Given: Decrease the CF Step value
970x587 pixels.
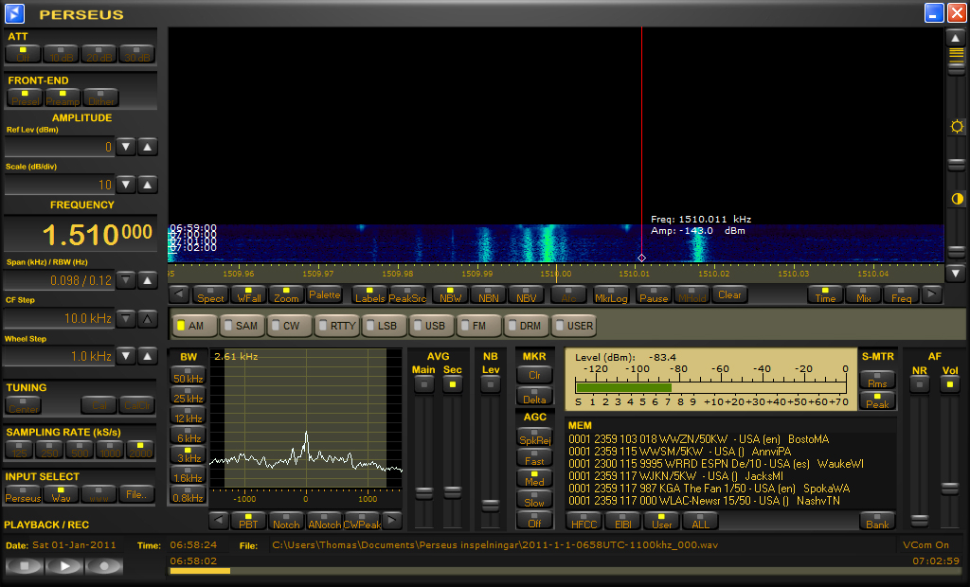Looking at the screenshot, I should click(126, 318).
